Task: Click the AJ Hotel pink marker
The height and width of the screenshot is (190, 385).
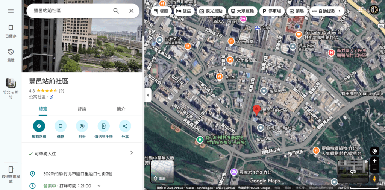Action: (243, 19)
